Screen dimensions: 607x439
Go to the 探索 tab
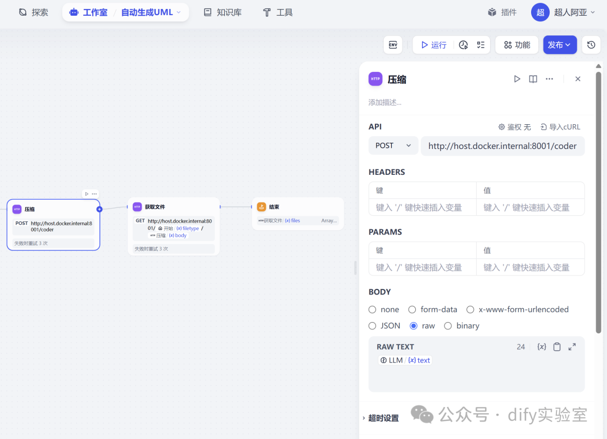tap(34, 12)
